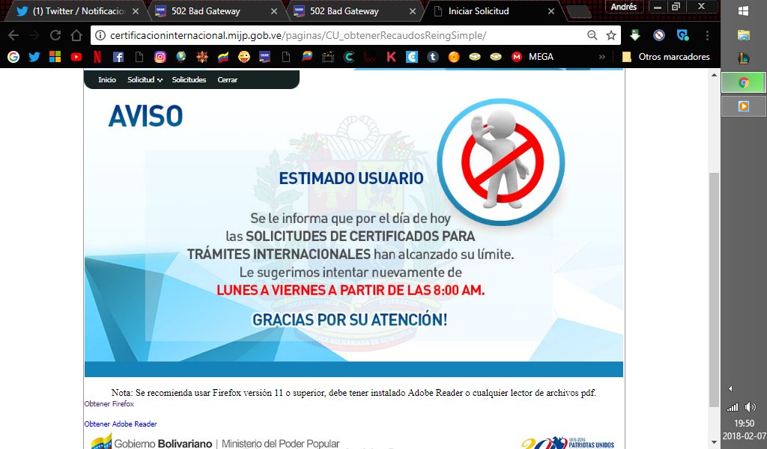Open the green download arrow extension

click(635, 35)
